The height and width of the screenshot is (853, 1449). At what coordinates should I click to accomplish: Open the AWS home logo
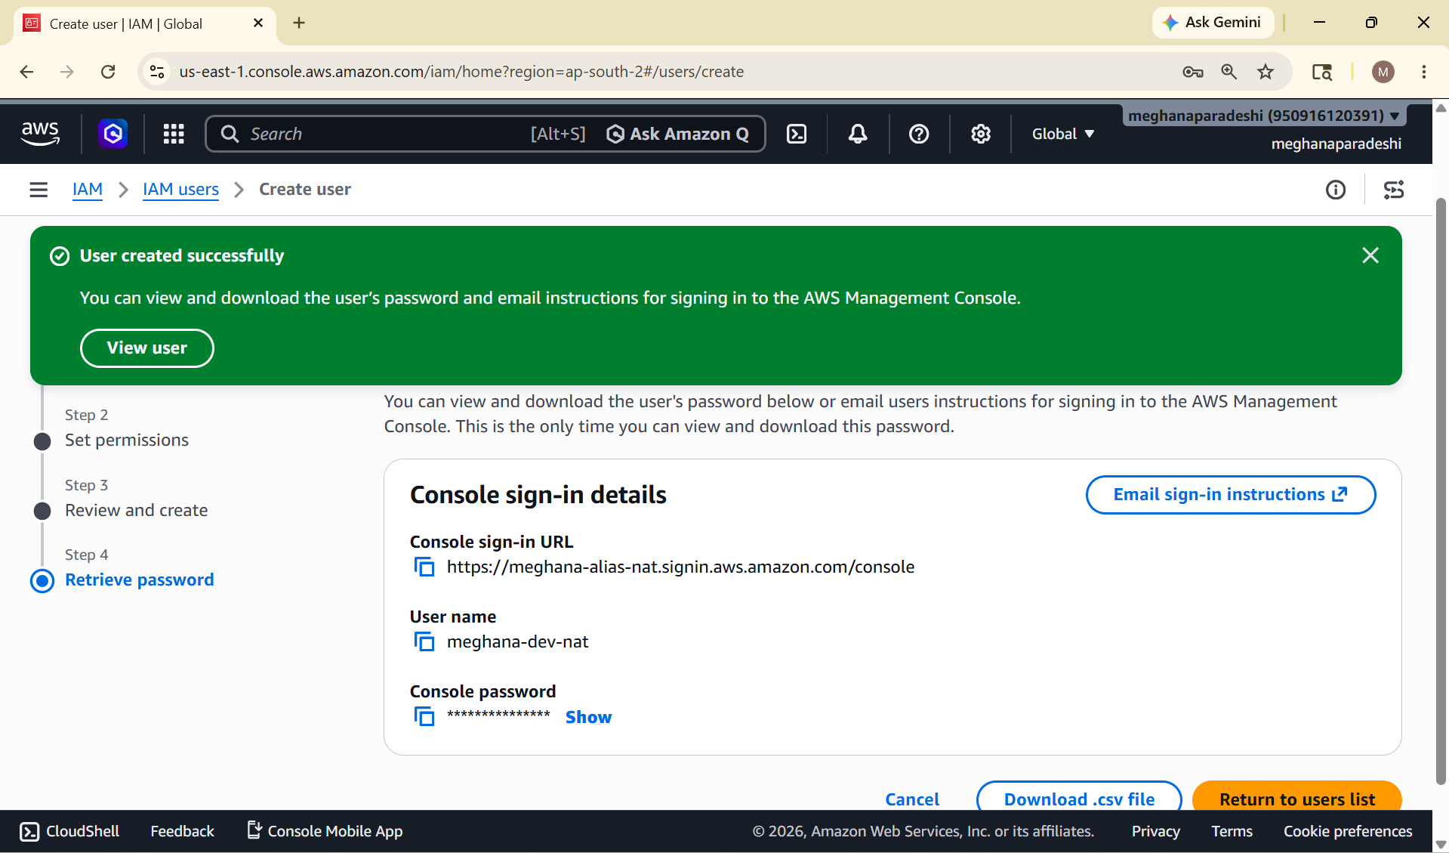point(40,134)
